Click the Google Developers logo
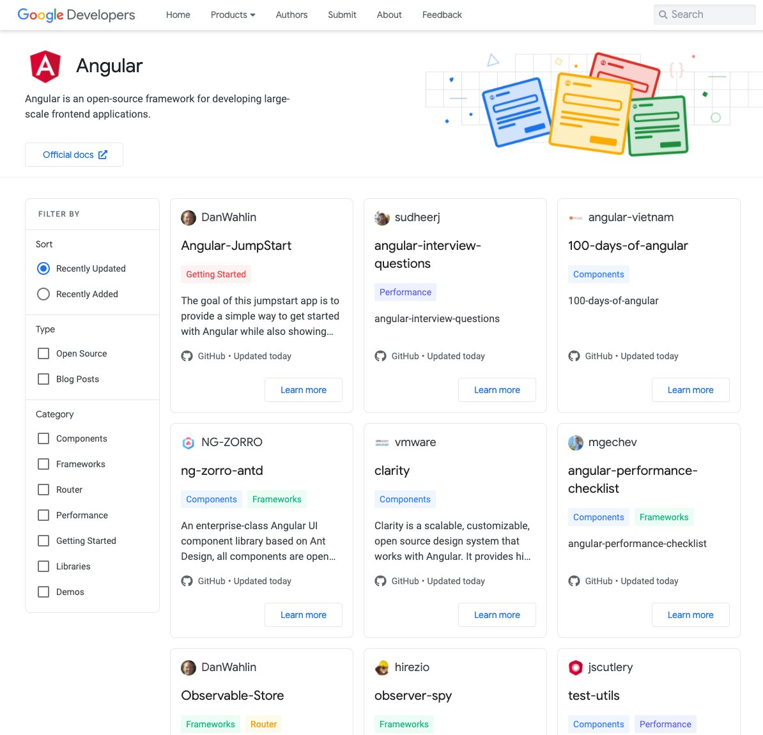Screen dimensions: 763x735 [75, 14]
